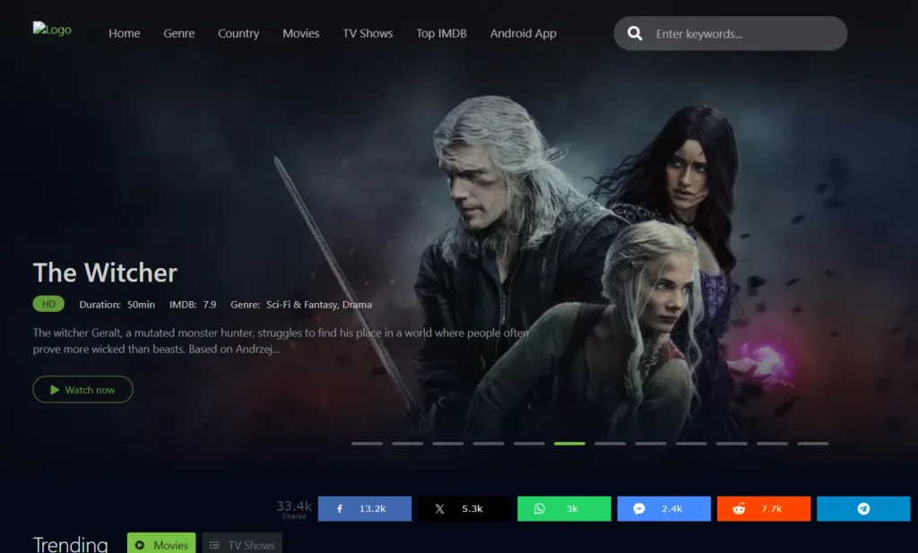Click the site logo image
This screenshot has width=918, height=553.
52,30
